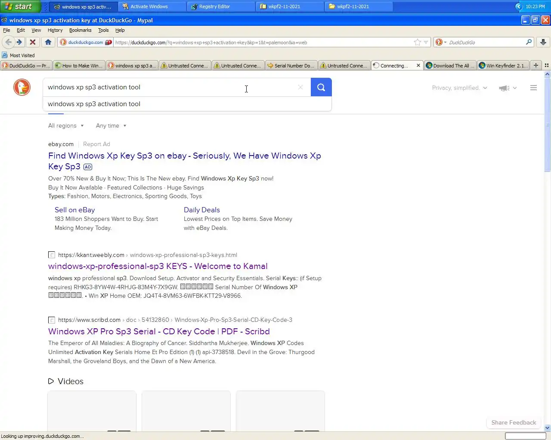Click the toolbar search magnifier icon

coord(529,42)
